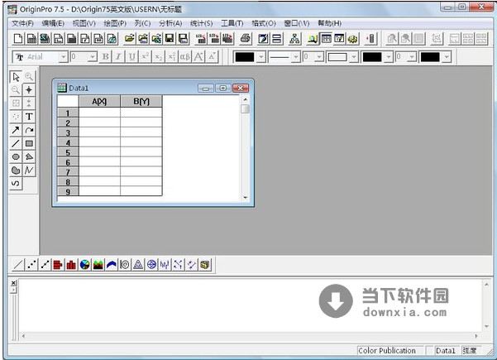Click the black line color swatch
497x360 pixels.
(x=245, y=57)
